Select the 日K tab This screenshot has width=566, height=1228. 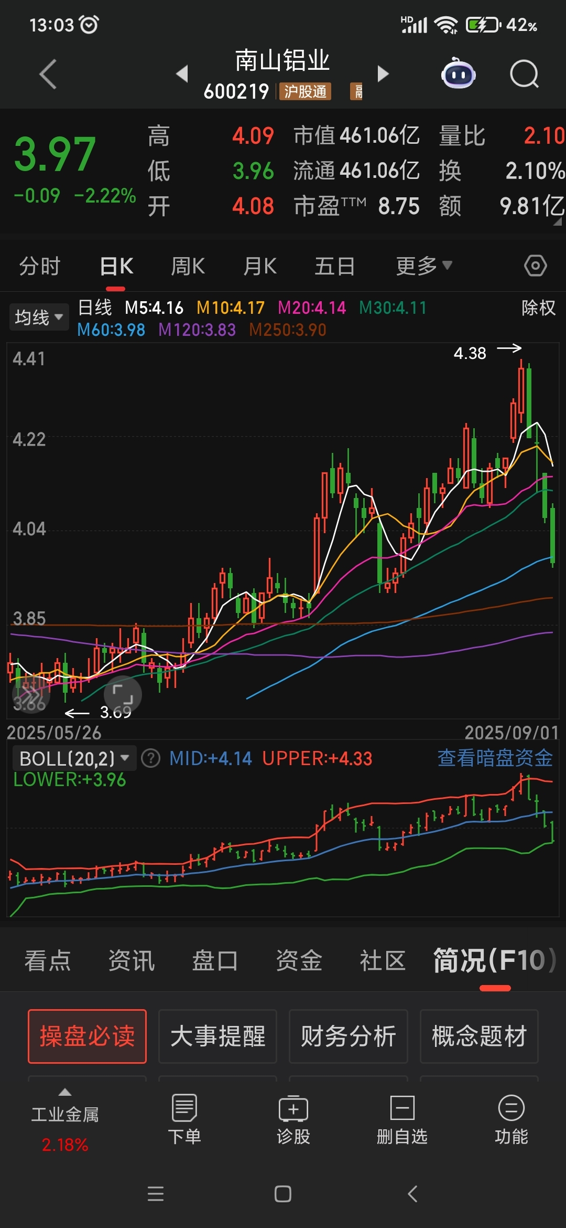click(x=116, y=266)
